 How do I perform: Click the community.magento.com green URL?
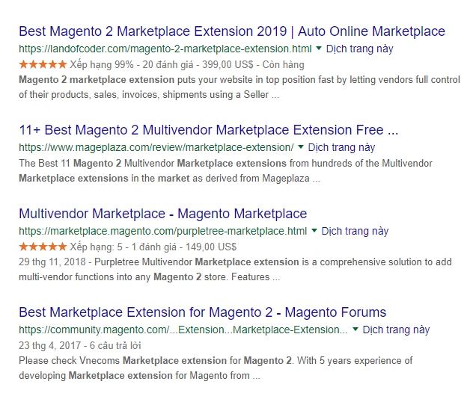coord(183,330)
